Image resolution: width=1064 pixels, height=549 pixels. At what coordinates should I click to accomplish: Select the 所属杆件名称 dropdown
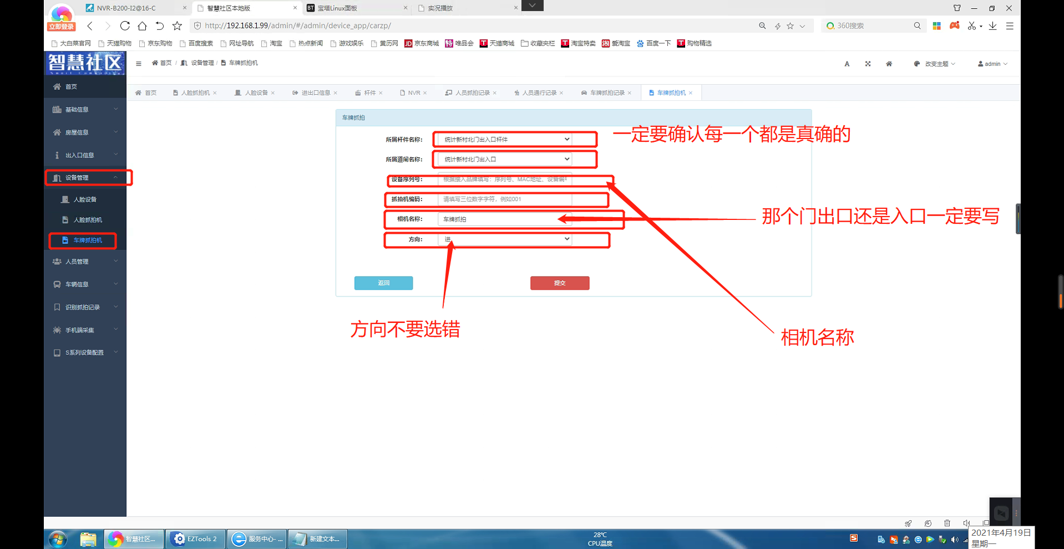pos(506,140)
